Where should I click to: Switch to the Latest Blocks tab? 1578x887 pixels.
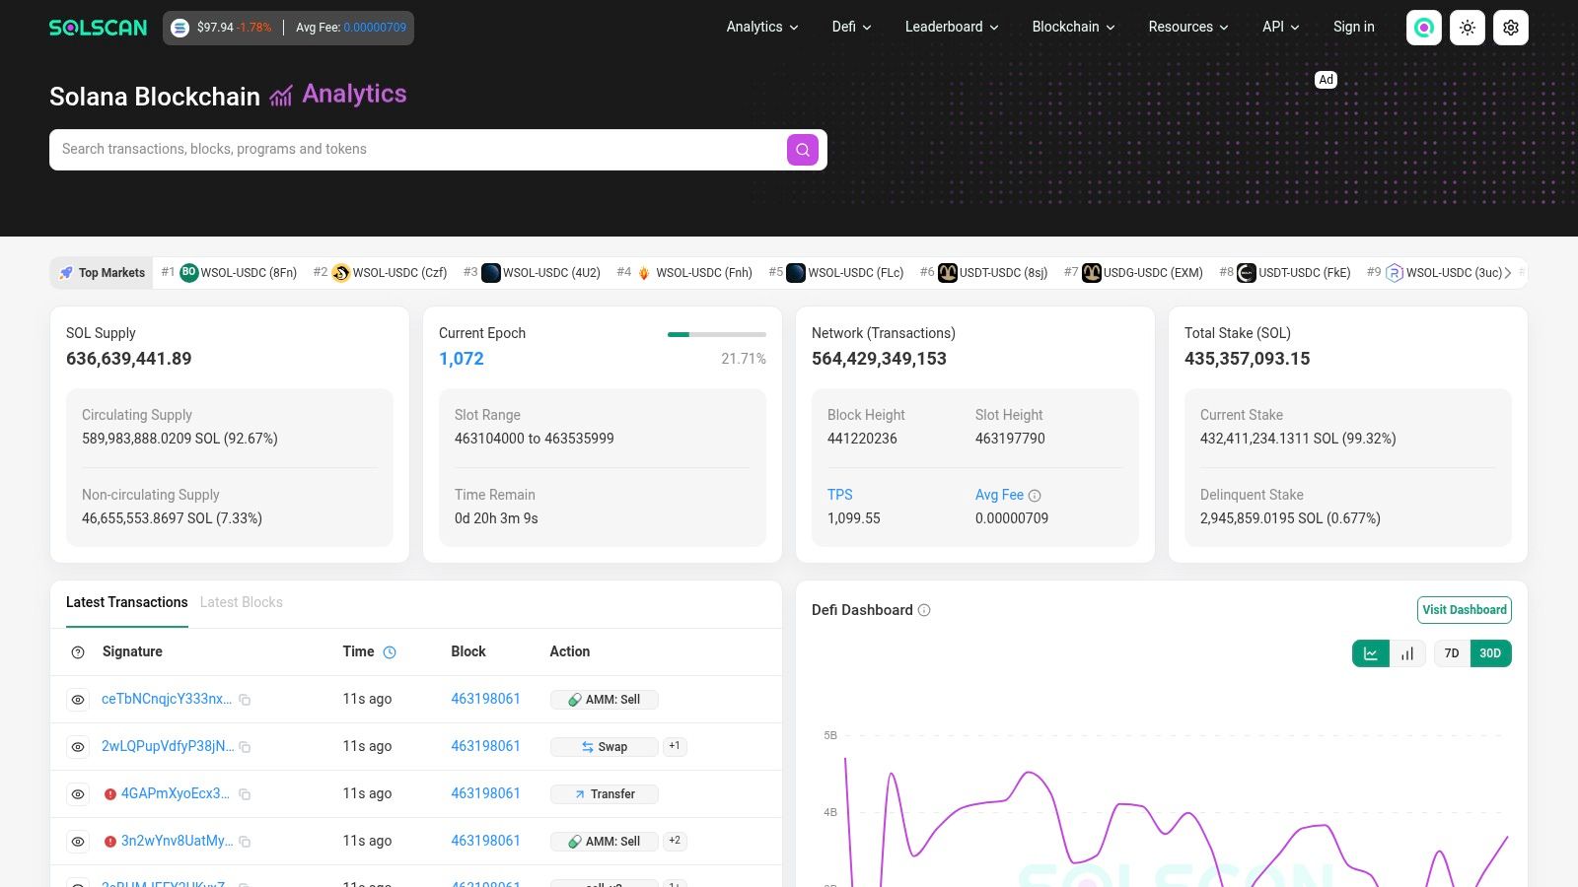pyautogui.click(x=242, y=602)
